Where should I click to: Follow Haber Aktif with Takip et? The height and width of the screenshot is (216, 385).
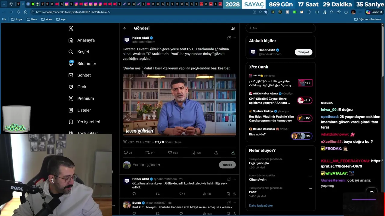pyautogui.click(x=303, y=52)
